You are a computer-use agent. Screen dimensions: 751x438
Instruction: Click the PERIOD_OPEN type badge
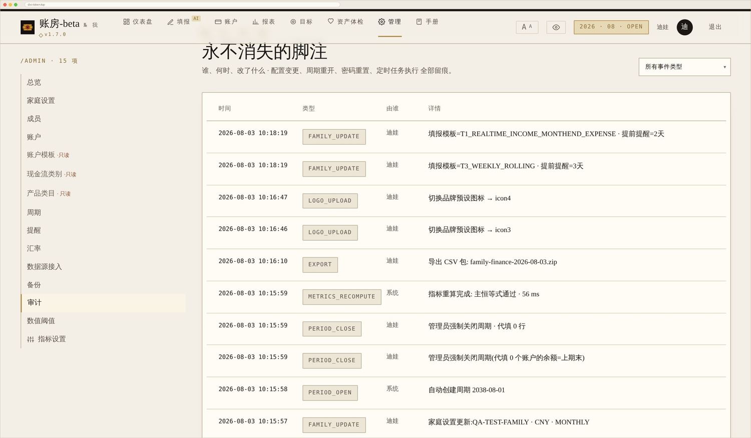(x=330, y=392)
